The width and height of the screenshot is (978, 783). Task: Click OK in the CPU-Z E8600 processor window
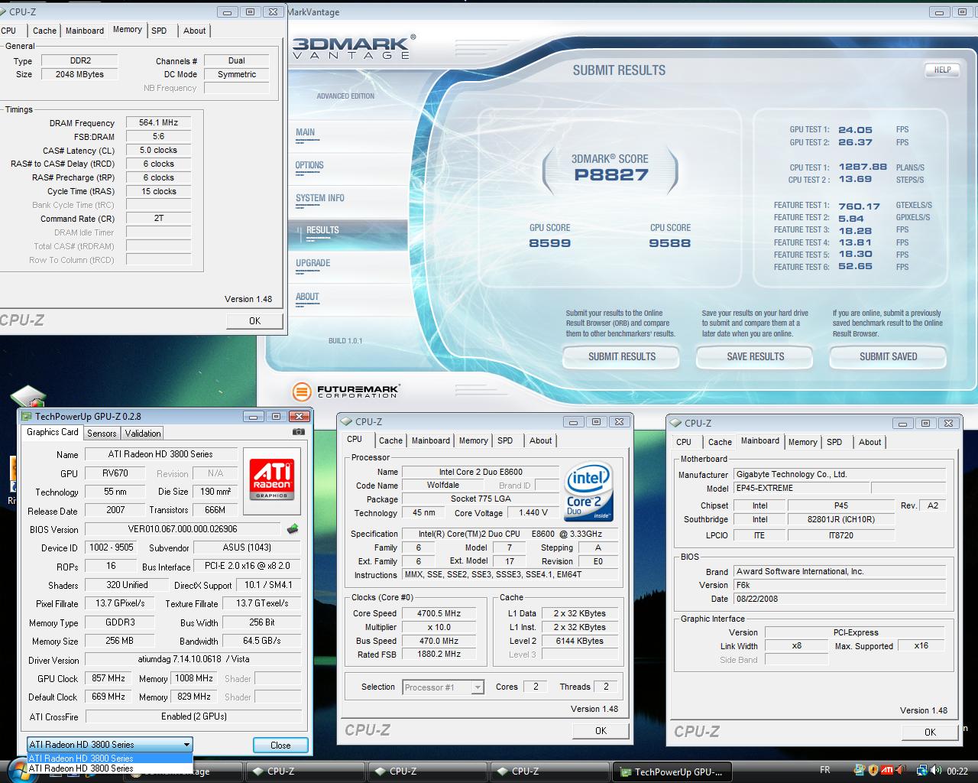pyautogui.click(x=601, y=731)
